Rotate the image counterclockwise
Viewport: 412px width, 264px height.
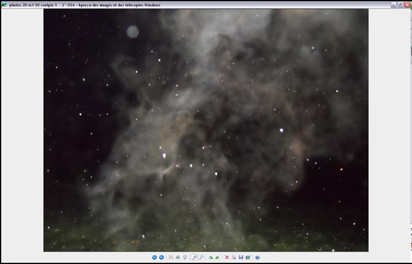point(218,258)
